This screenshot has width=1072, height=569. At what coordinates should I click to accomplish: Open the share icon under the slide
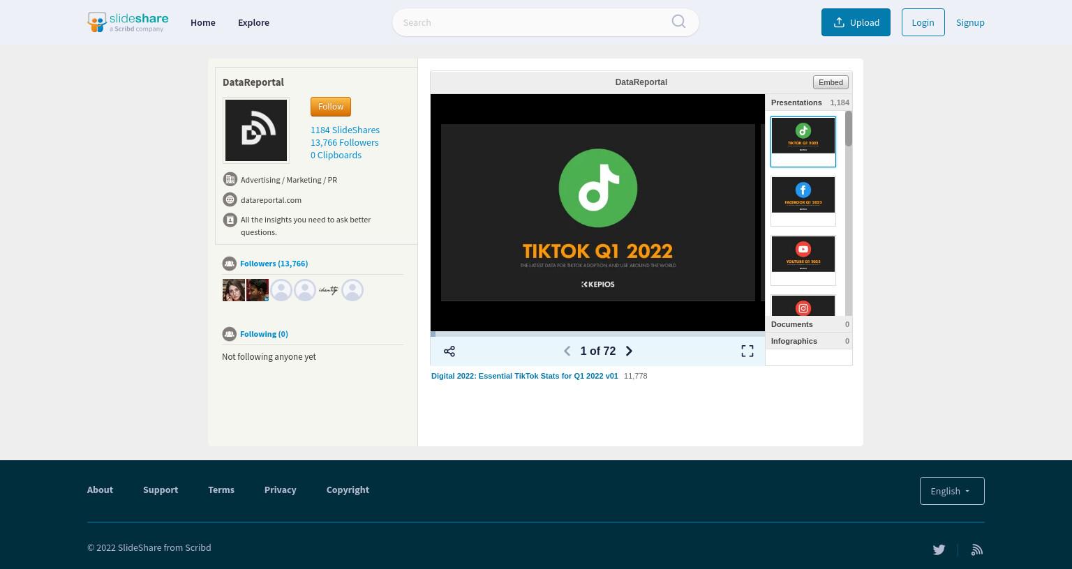[449, 351]
